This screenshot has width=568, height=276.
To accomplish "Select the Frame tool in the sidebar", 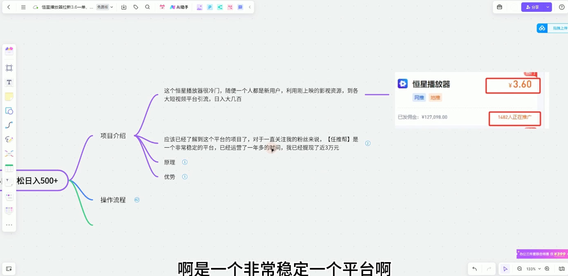I will tap(9, 68).
